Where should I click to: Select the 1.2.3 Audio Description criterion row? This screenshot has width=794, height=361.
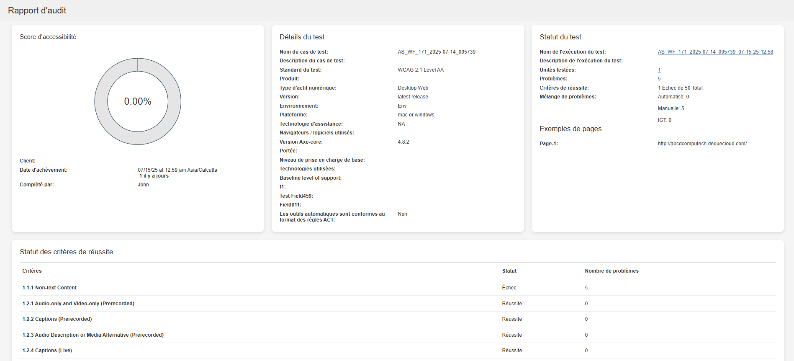tap(93, 335)
